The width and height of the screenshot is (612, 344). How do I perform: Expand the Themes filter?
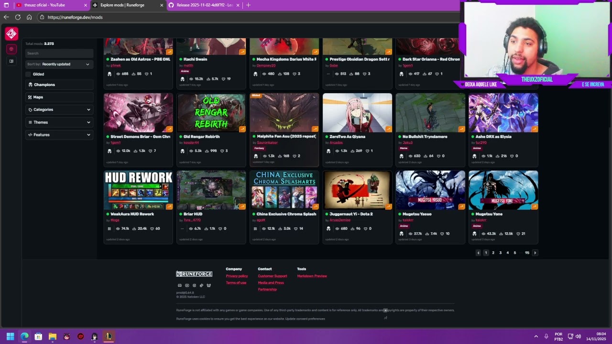click(x=59, y=122)
